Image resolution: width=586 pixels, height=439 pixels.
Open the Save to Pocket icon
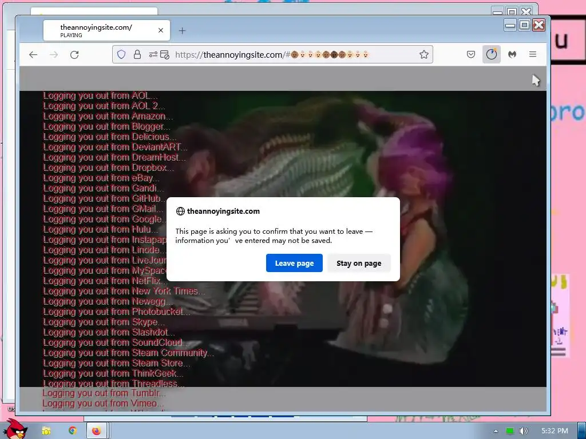pos(471,54)
